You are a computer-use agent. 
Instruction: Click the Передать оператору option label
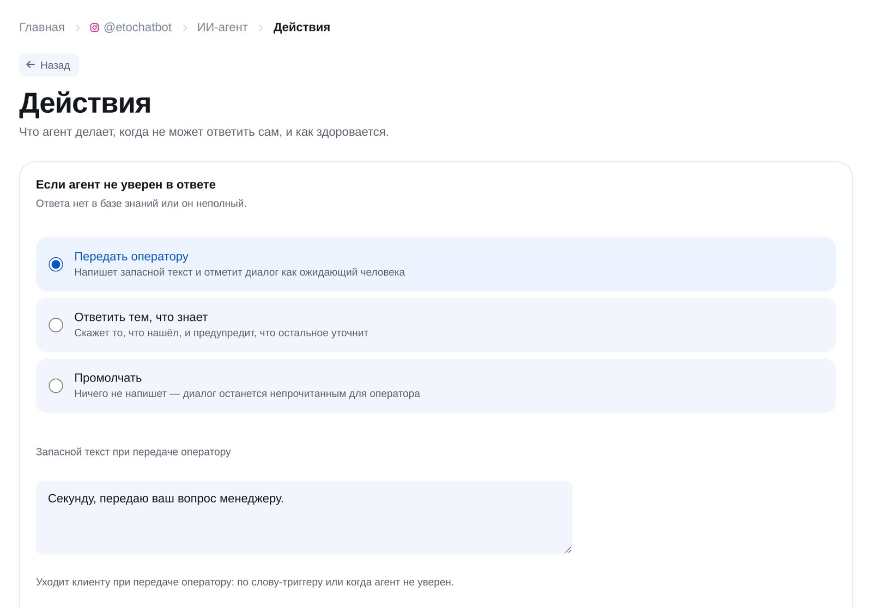coord(131,256)
